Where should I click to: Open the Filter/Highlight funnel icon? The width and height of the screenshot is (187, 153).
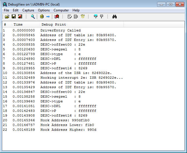pos(95,17)
